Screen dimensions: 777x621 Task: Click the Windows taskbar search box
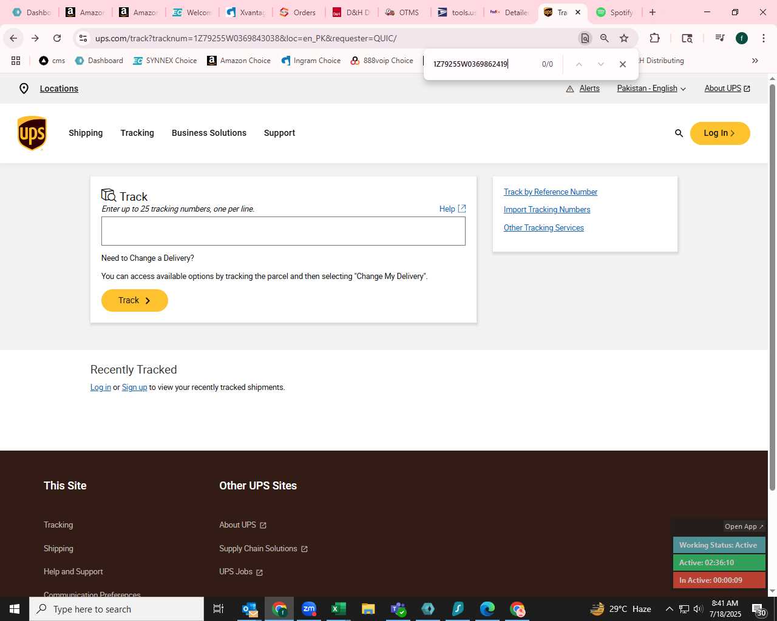point(117,609)
